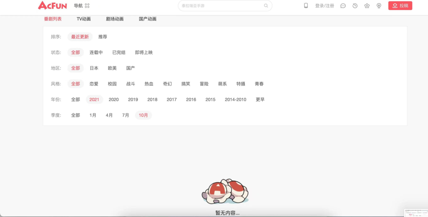This screenshot has height=217, width=428.
Task: Filter status by 连载中
Action: click(96, 53)
